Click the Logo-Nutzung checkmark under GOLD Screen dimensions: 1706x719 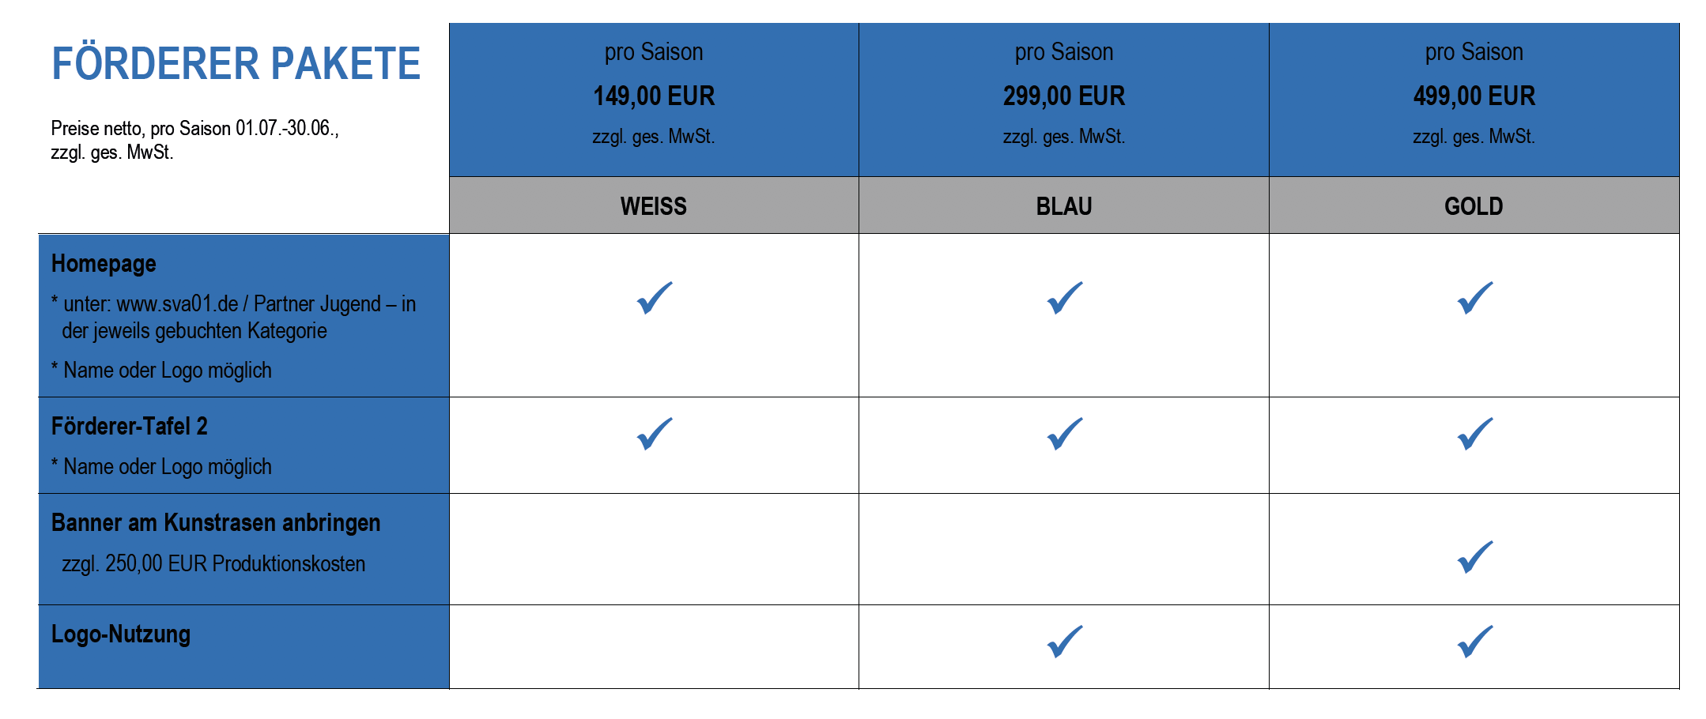coord(1475,642)
